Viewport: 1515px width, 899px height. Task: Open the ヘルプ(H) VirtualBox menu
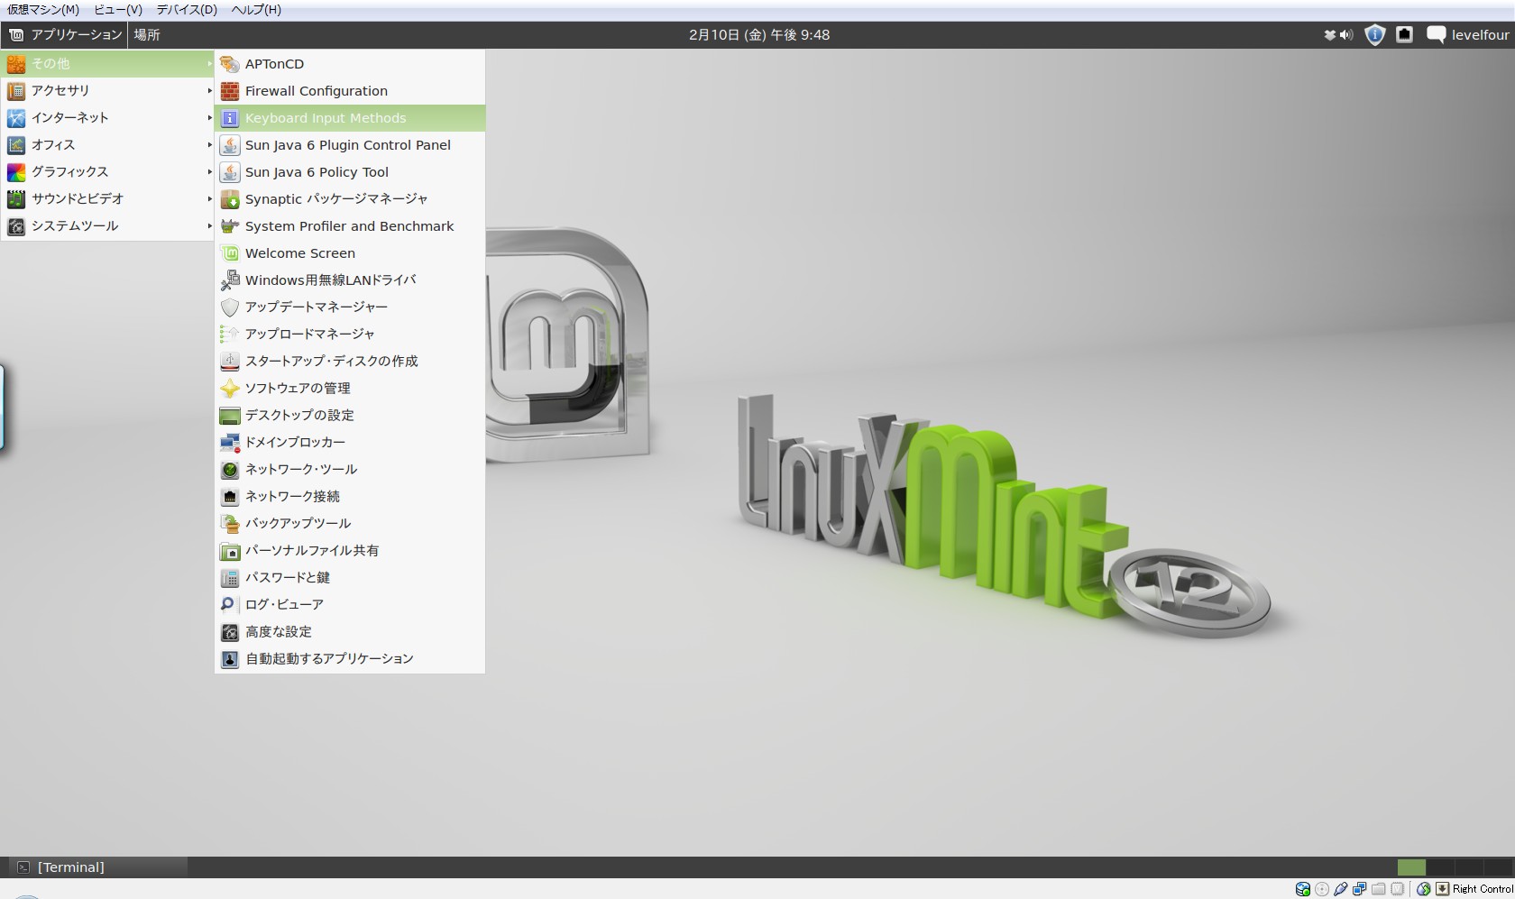click(x=256, y=10)
